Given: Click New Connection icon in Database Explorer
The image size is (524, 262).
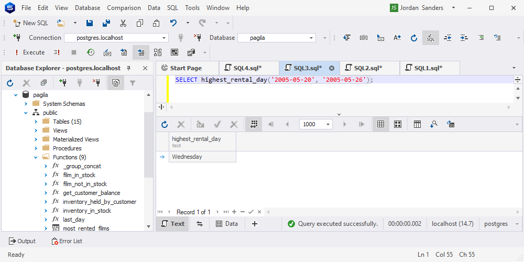Looking at the screenshot, I should tap(62, 83).
